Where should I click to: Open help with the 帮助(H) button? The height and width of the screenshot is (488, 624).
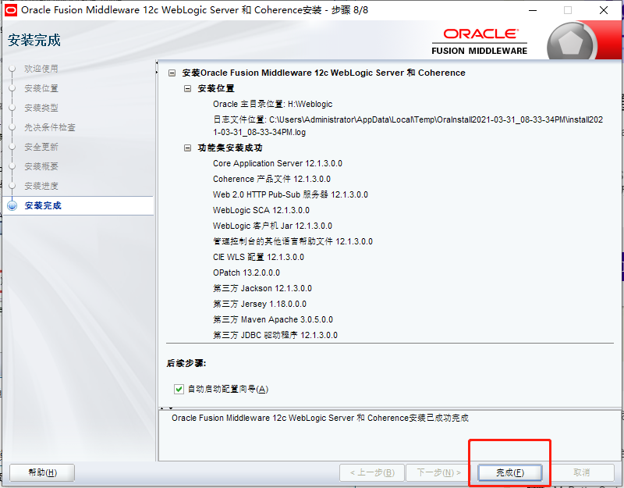pyautogui.click(x=42, y=472)
